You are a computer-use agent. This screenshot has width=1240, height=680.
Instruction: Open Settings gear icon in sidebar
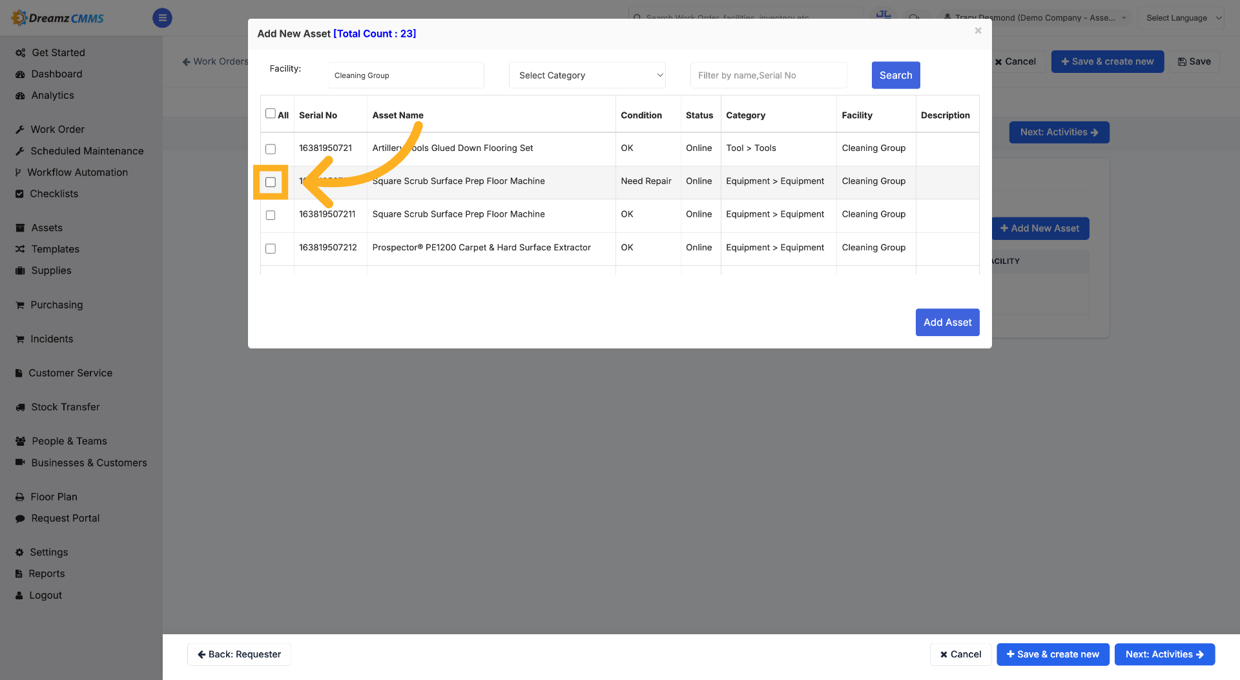coord(19,553)
